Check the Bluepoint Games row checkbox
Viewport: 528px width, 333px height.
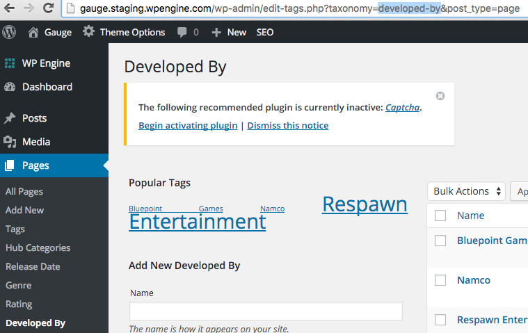pos(440,241)
